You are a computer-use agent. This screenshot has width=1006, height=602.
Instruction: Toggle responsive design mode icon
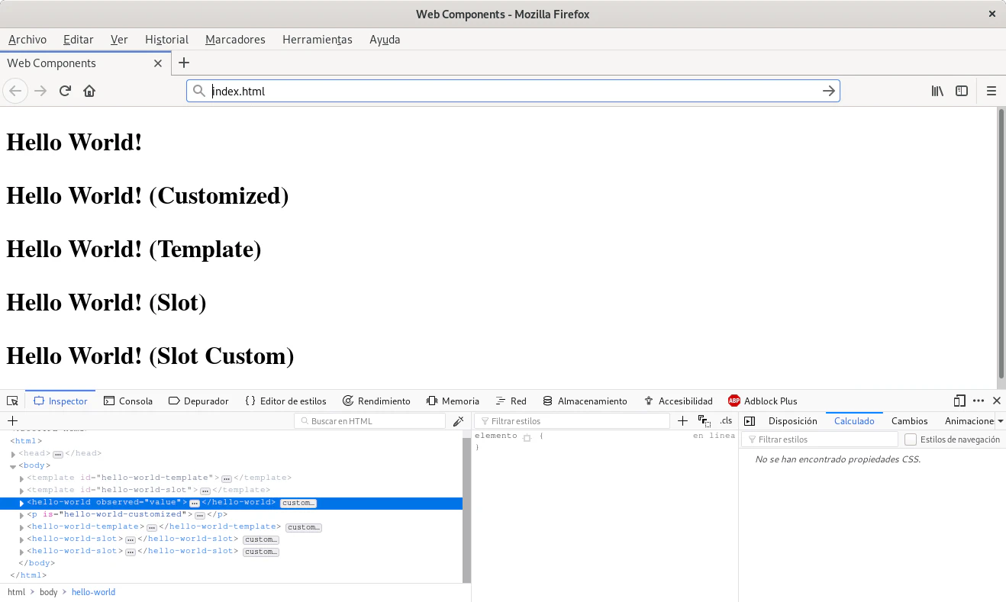coord(959,401)
